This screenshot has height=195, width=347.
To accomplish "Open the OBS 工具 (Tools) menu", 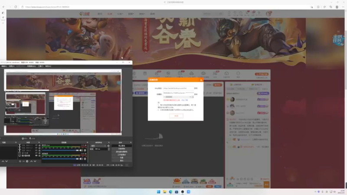I will [40, 66].
